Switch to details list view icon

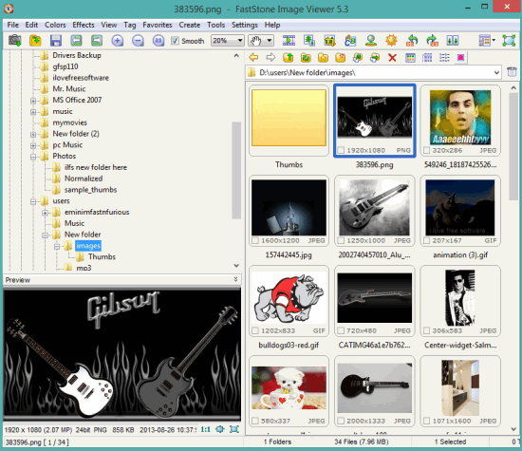444,58
